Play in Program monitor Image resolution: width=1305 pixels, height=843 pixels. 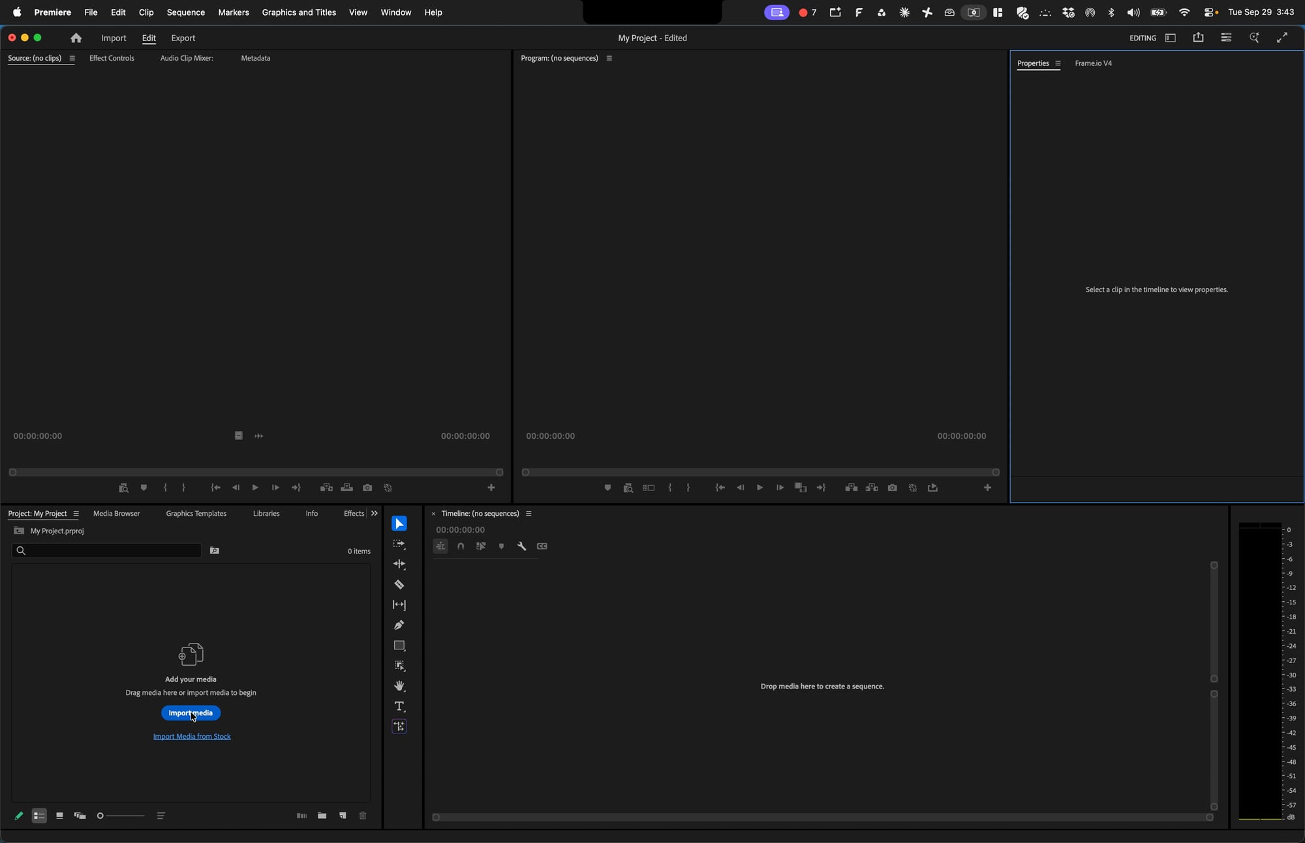click(x=760, y=488)
